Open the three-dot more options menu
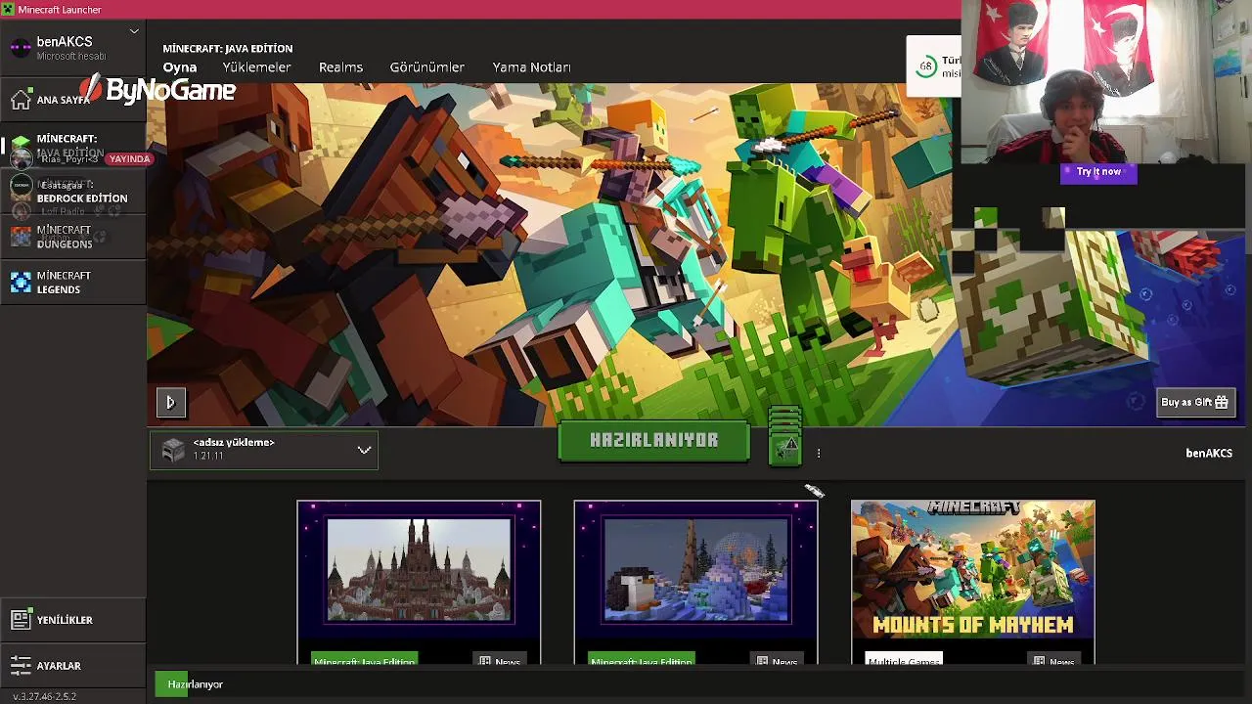The width and height of the screenshot is (1252, 704). 819,453
